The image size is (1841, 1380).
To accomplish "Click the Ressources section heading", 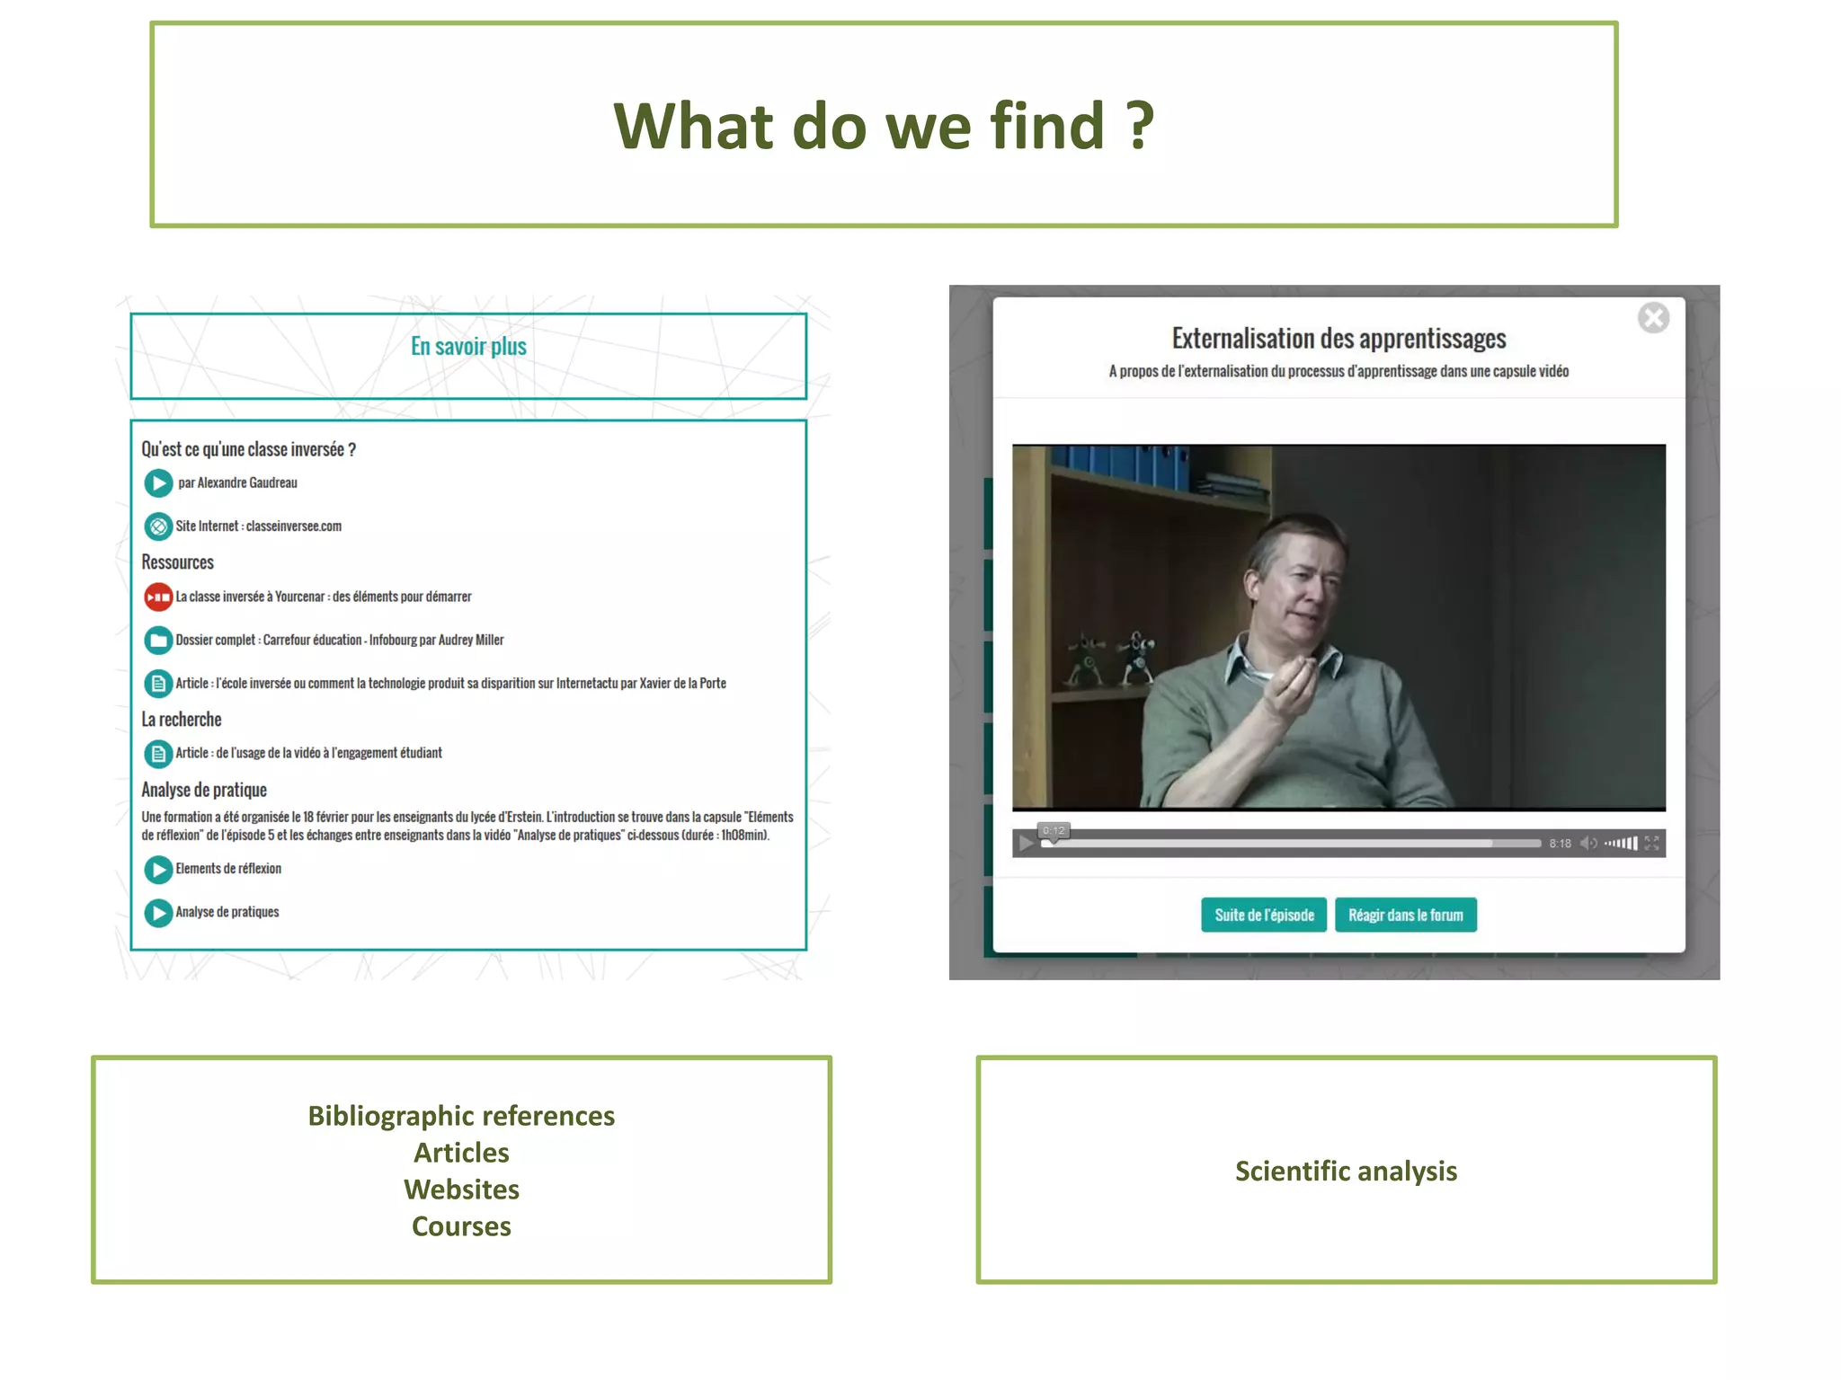I will (177, 562).
